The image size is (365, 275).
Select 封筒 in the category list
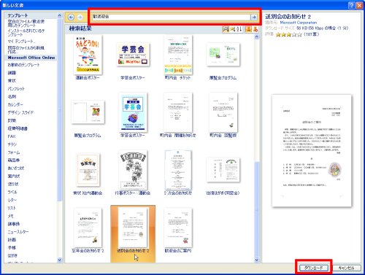coord(12,120)
